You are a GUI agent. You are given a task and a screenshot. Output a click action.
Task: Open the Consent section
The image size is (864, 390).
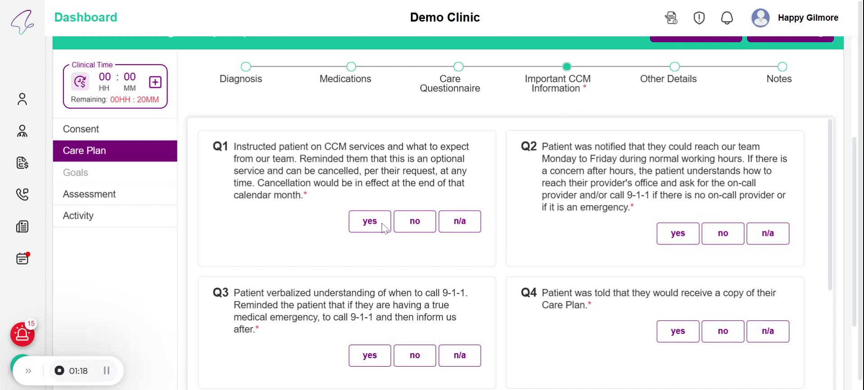(81, 129)
